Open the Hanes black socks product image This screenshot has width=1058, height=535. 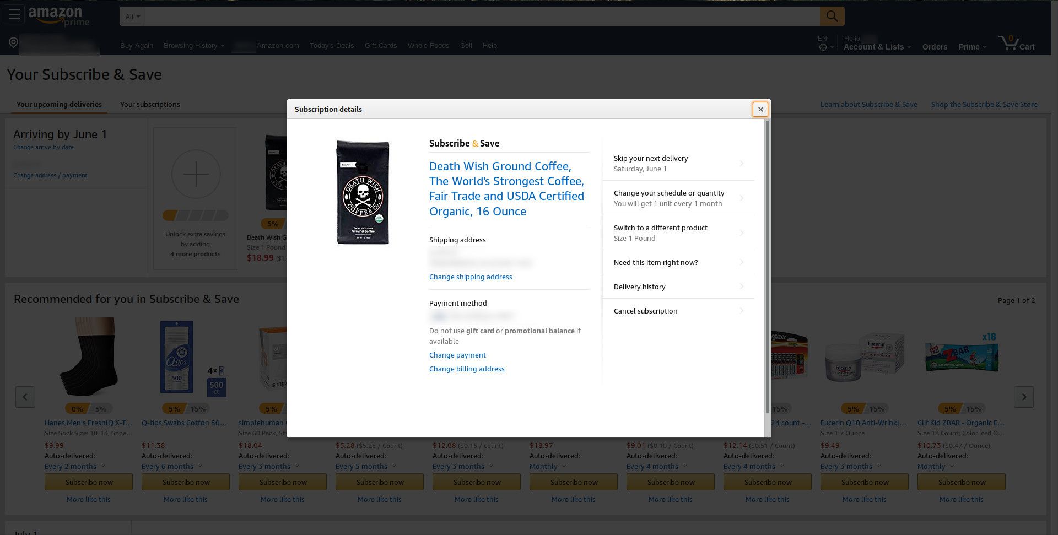89,357
